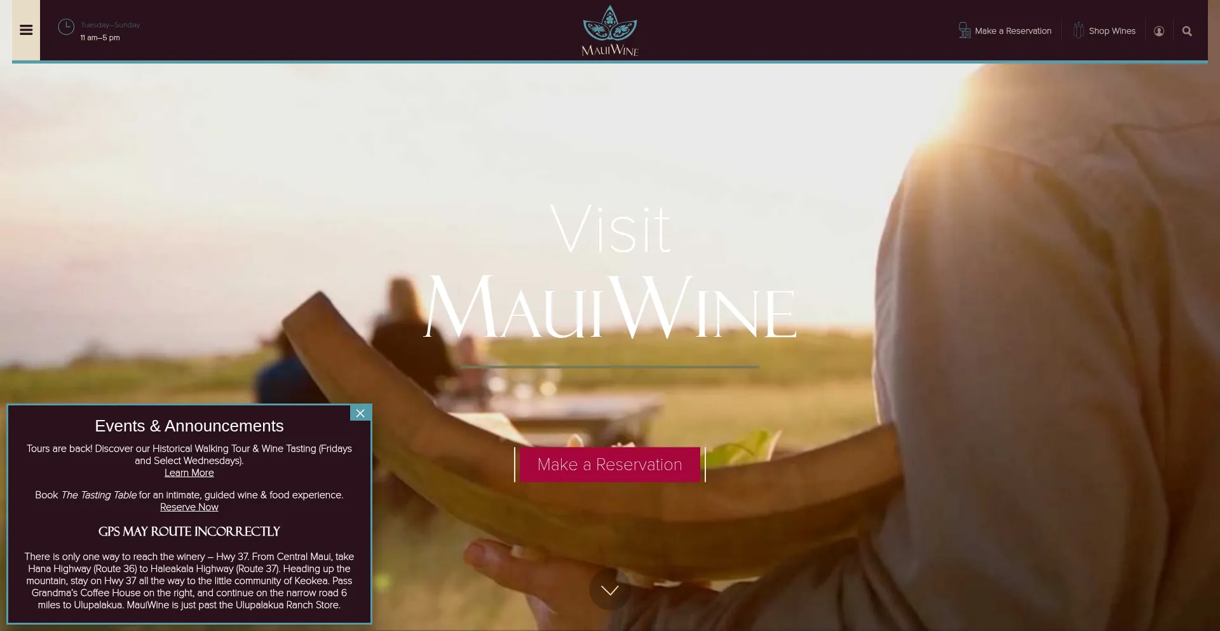The image size is (1220, 631).
Task: Follow the Reserve Now link
Action: pos(189,507)
